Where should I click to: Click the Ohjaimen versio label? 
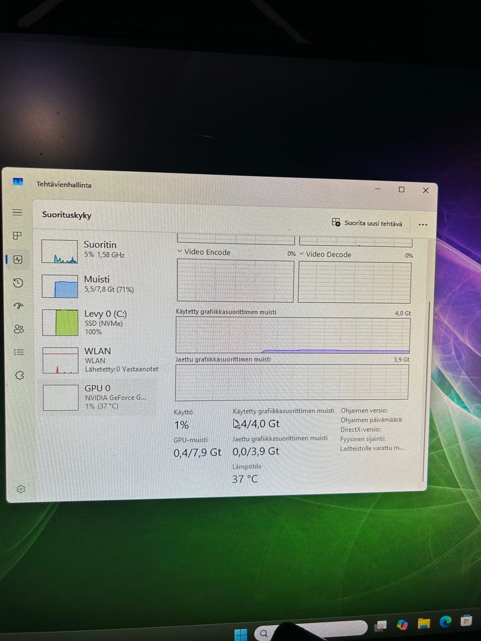click(x=364, y=410)
